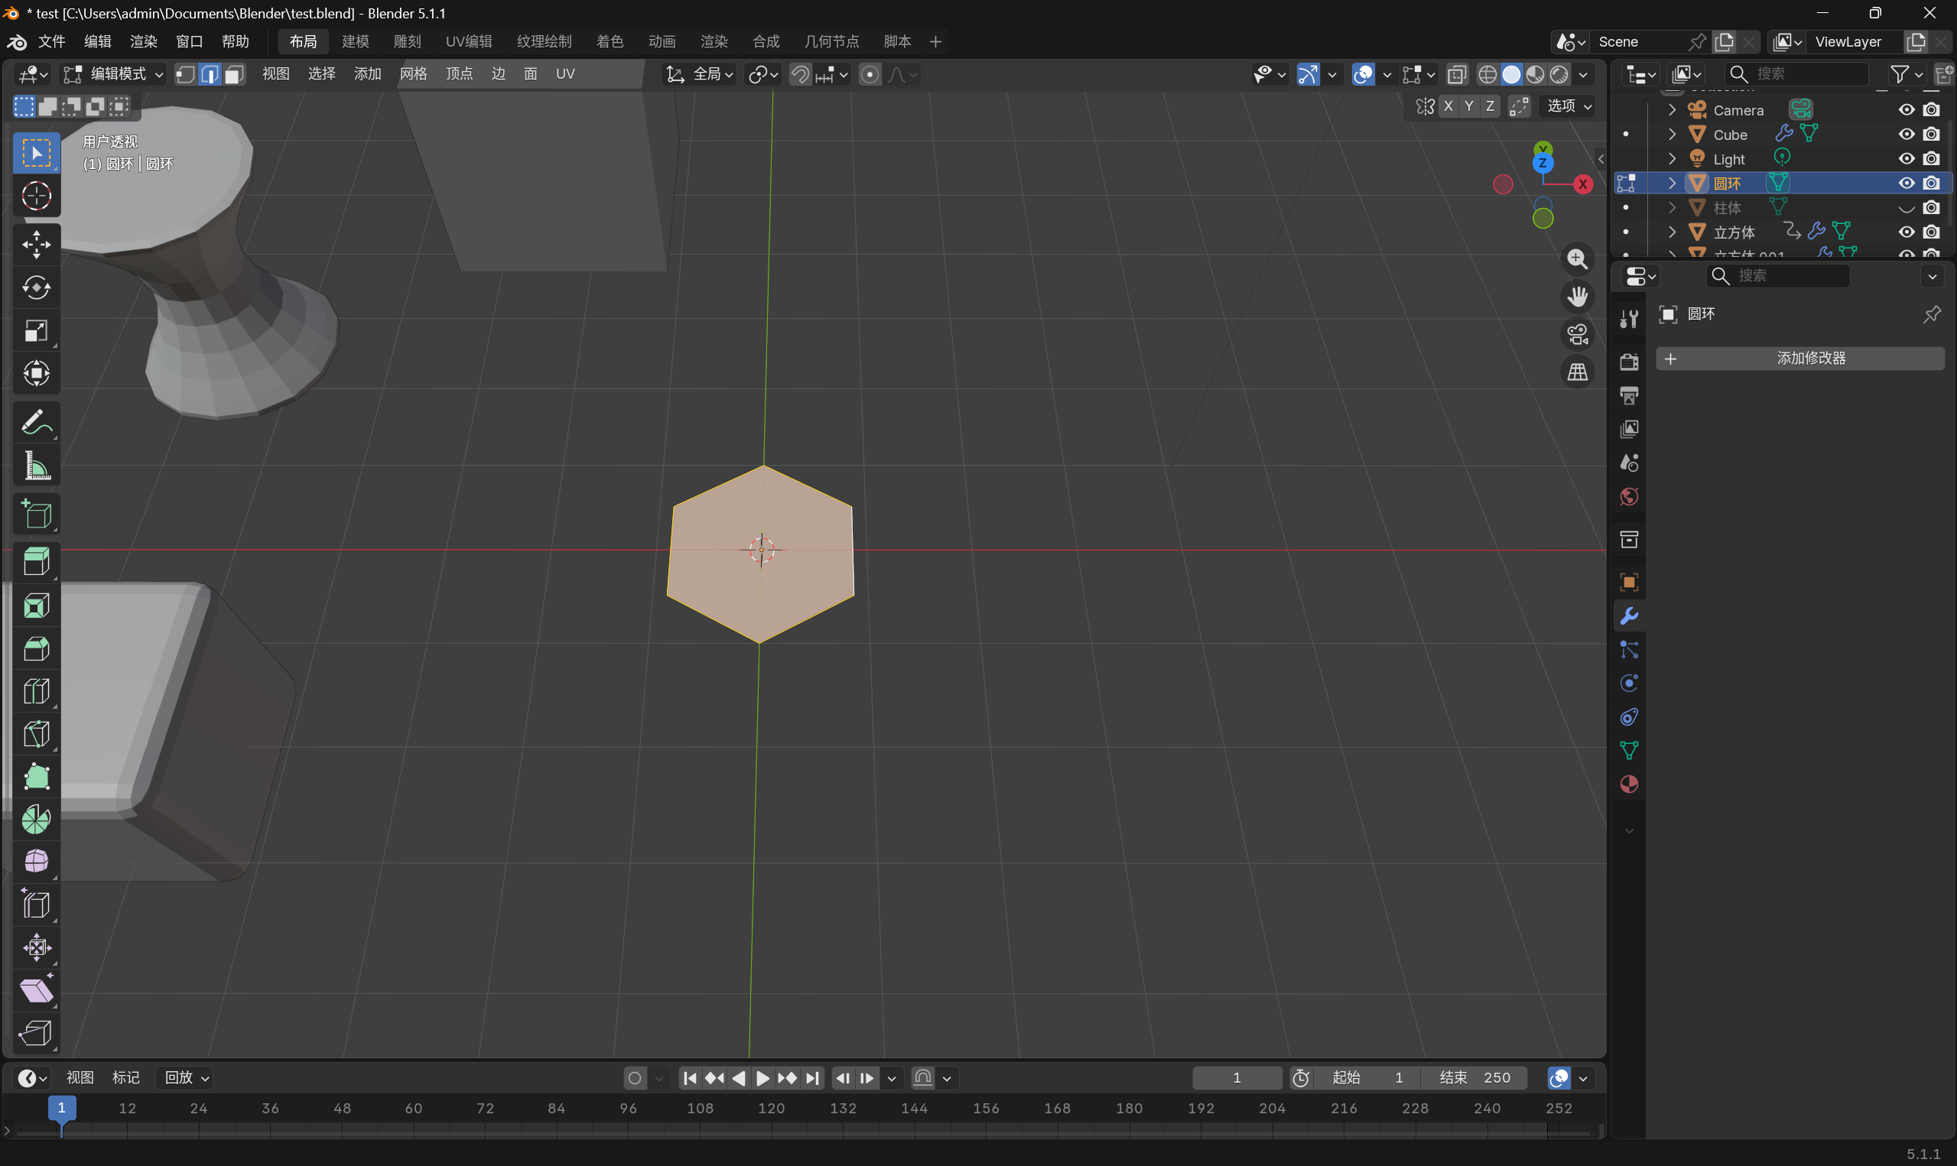This screenshot has height=1166, width=1957.
Task: Play the animation forward
Action: tap(762, 1078)
